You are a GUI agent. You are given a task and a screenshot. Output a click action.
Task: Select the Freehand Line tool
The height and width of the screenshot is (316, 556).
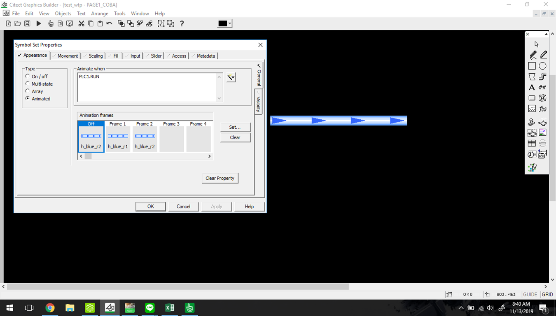(x=533, y=55)
